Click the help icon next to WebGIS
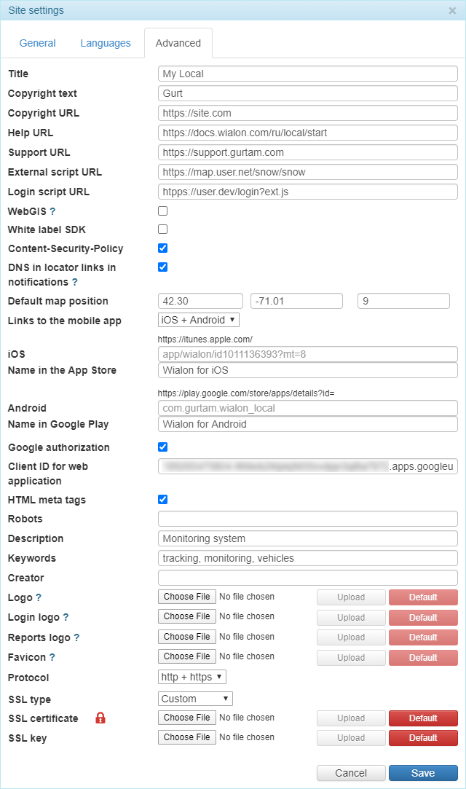The image size is (466, 789). click(52, 211)
